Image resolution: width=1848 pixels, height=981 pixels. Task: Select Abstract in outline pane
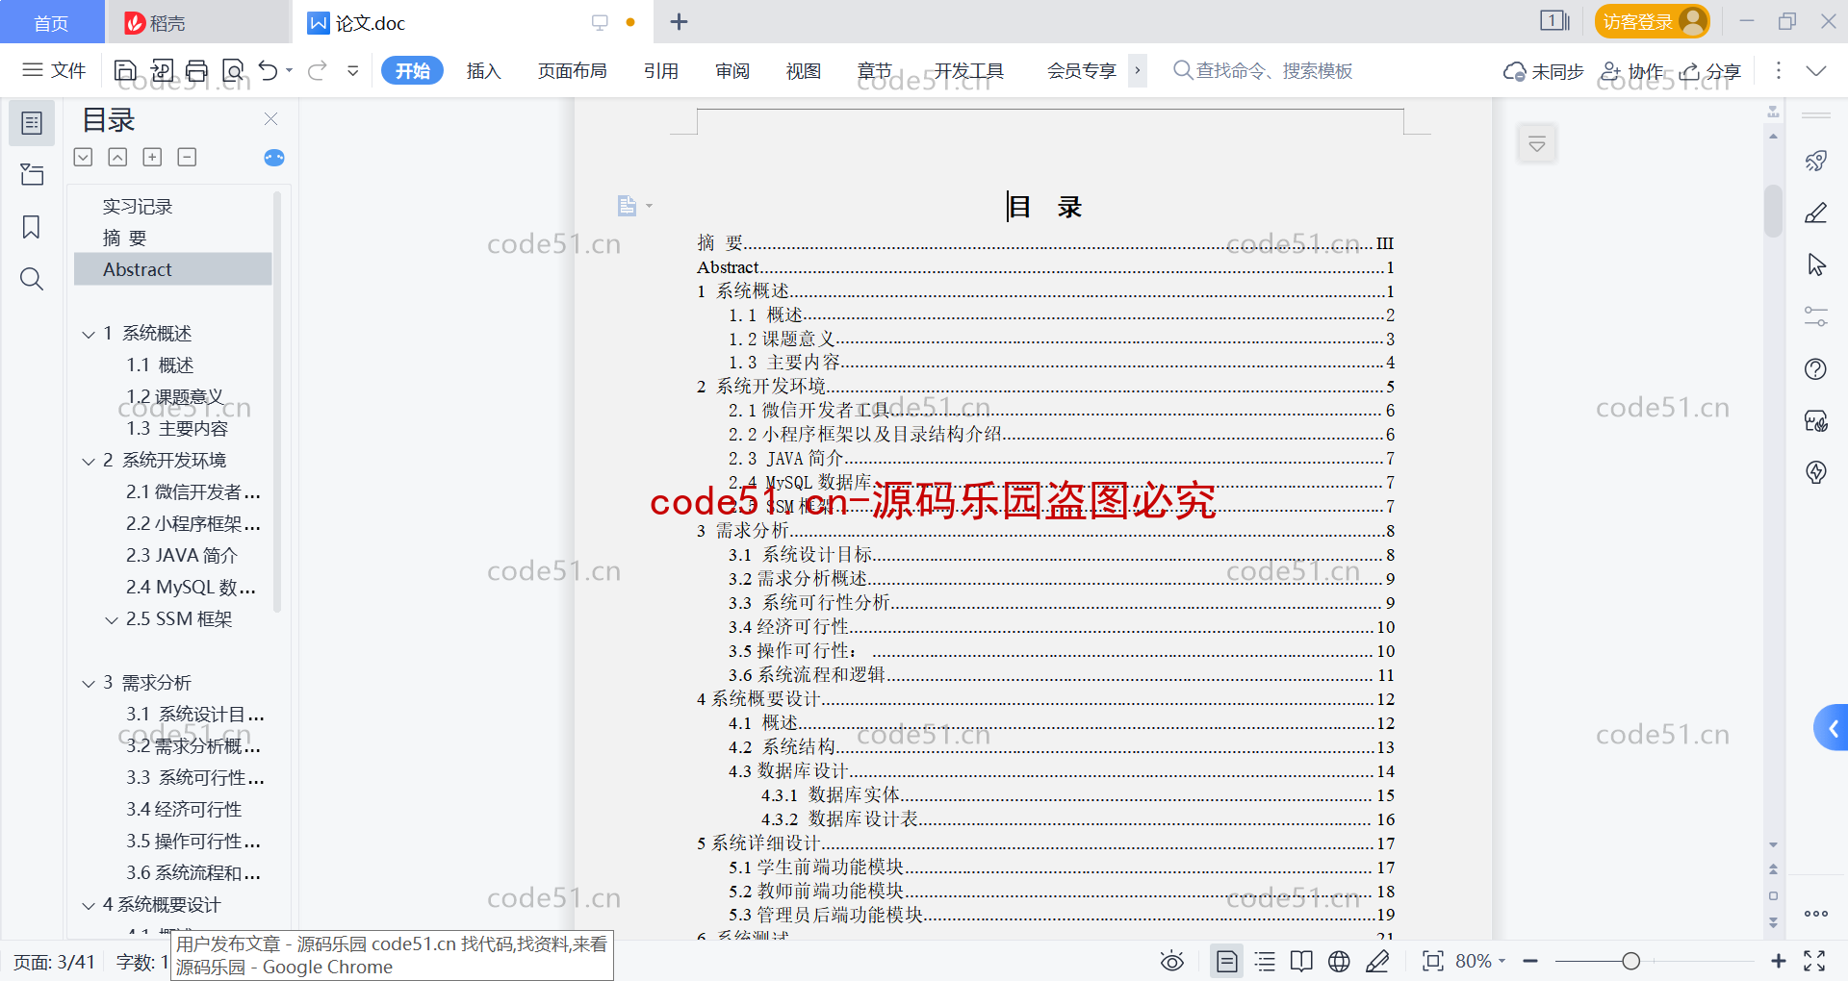[x=173, y=269]
